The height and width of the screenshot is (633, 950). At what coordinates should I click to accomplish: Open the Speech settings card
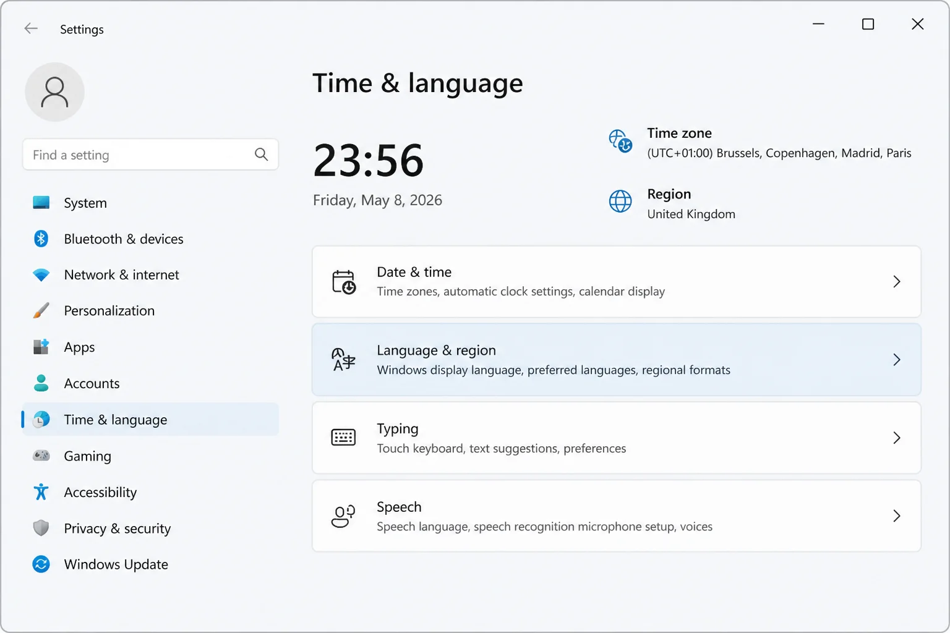(x=617, y=516)
